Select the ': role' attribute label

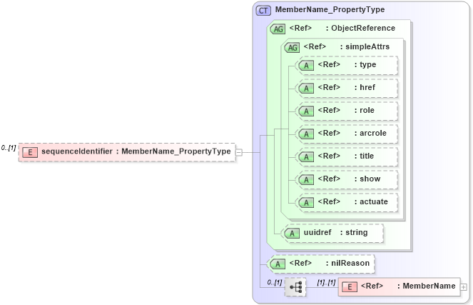click(364, 110)
